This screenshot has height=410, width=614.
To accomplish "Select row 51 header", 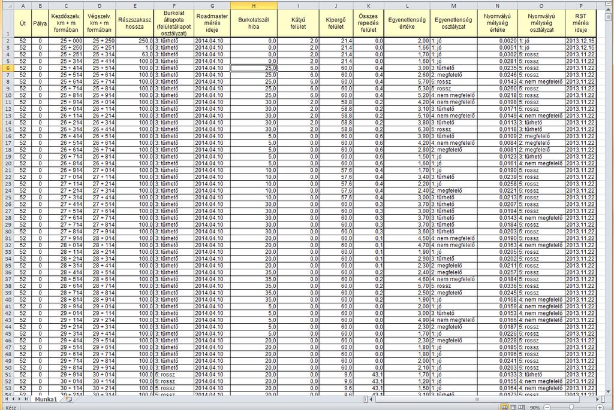I will 8,375.
